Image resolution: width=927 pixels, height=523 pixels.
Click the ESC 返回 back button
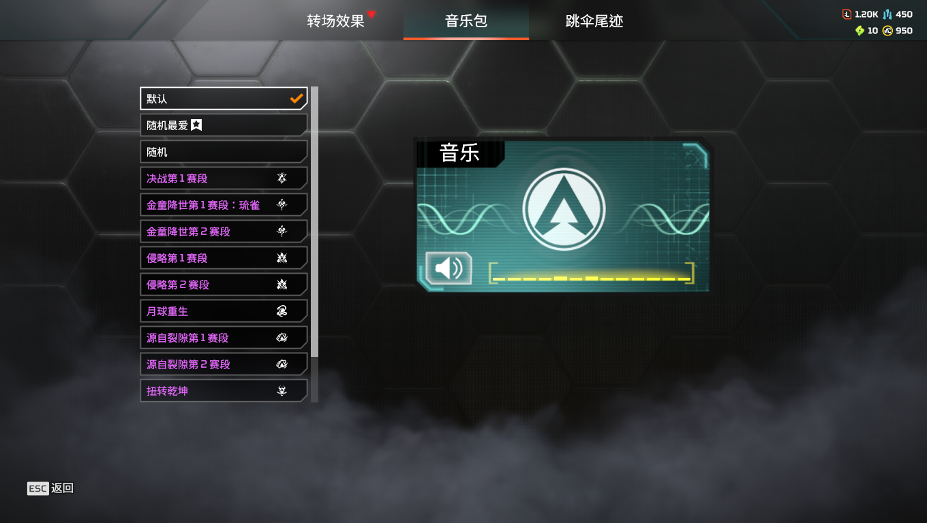click(x=50, y=488)
